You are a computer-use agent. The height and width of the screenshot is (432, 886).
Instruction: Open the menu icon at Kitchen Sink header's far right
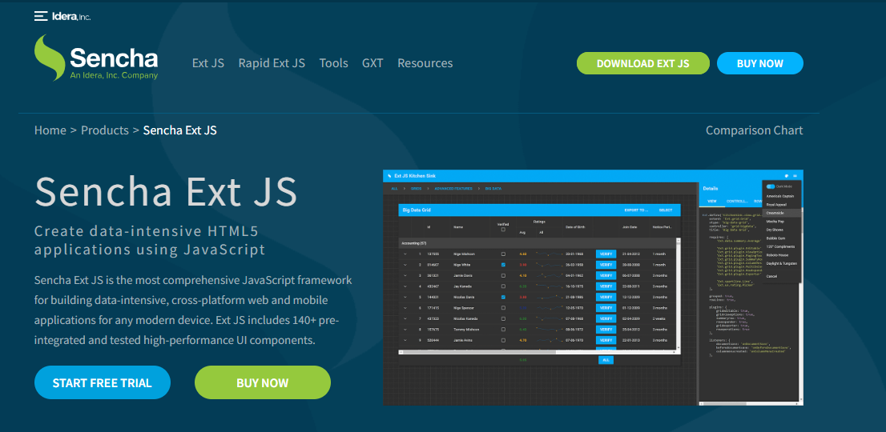(x=795, y=176)
